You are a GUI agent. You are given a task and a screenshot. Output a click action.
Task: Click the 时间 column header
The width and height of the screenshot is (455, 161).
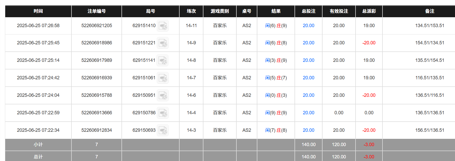38,11
